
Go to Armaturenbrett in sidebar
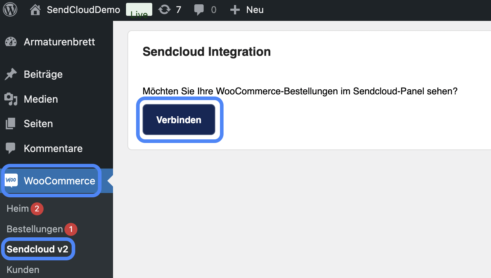(x=59, y=42)
